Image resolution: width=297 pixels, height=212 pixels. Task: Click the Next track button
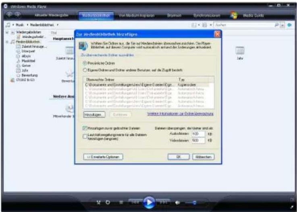163,202
